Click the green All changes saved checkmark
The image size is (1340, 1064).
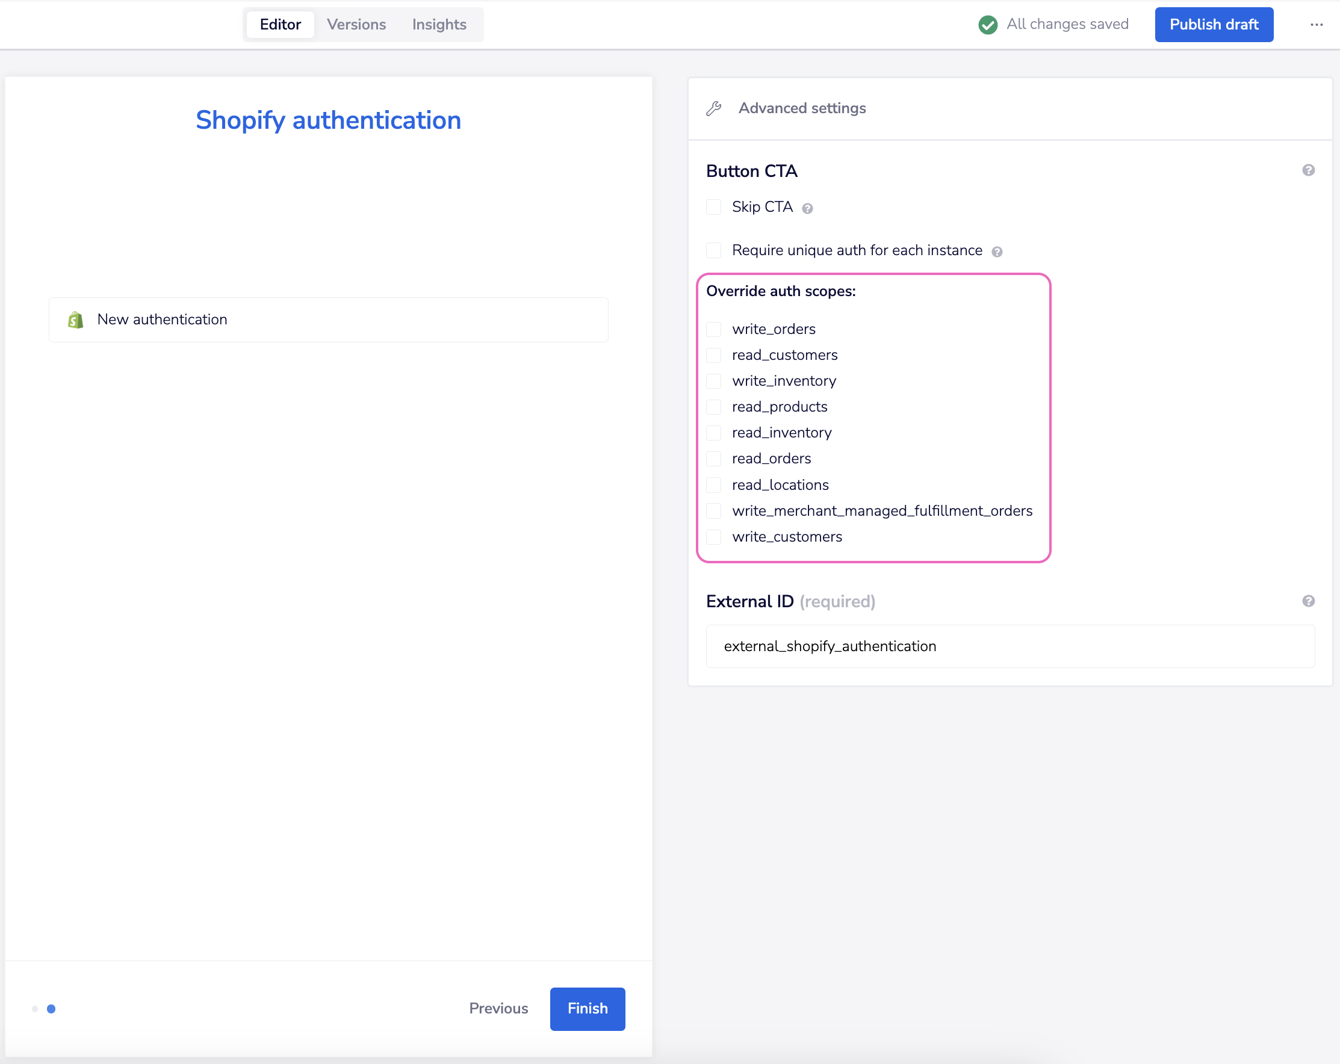click(x=988, y=24)
